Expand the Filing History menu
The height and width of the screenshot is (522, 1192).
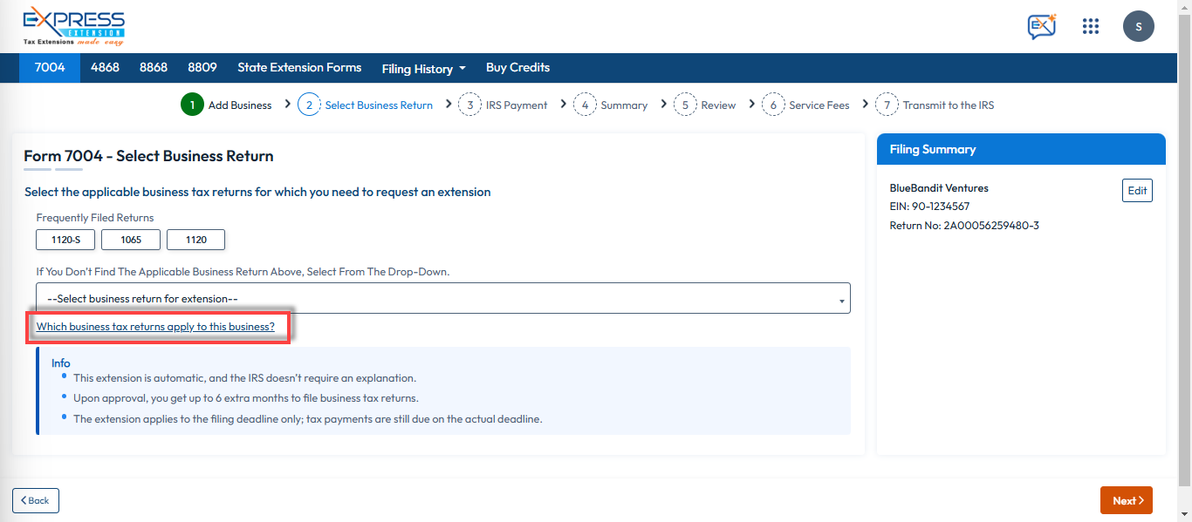[x=423, y=68]
